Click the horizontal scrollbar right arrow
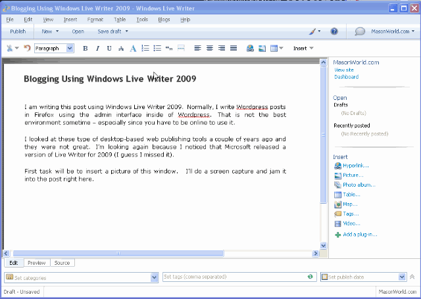This screenshot has height=299, width=421. point(316,254)
